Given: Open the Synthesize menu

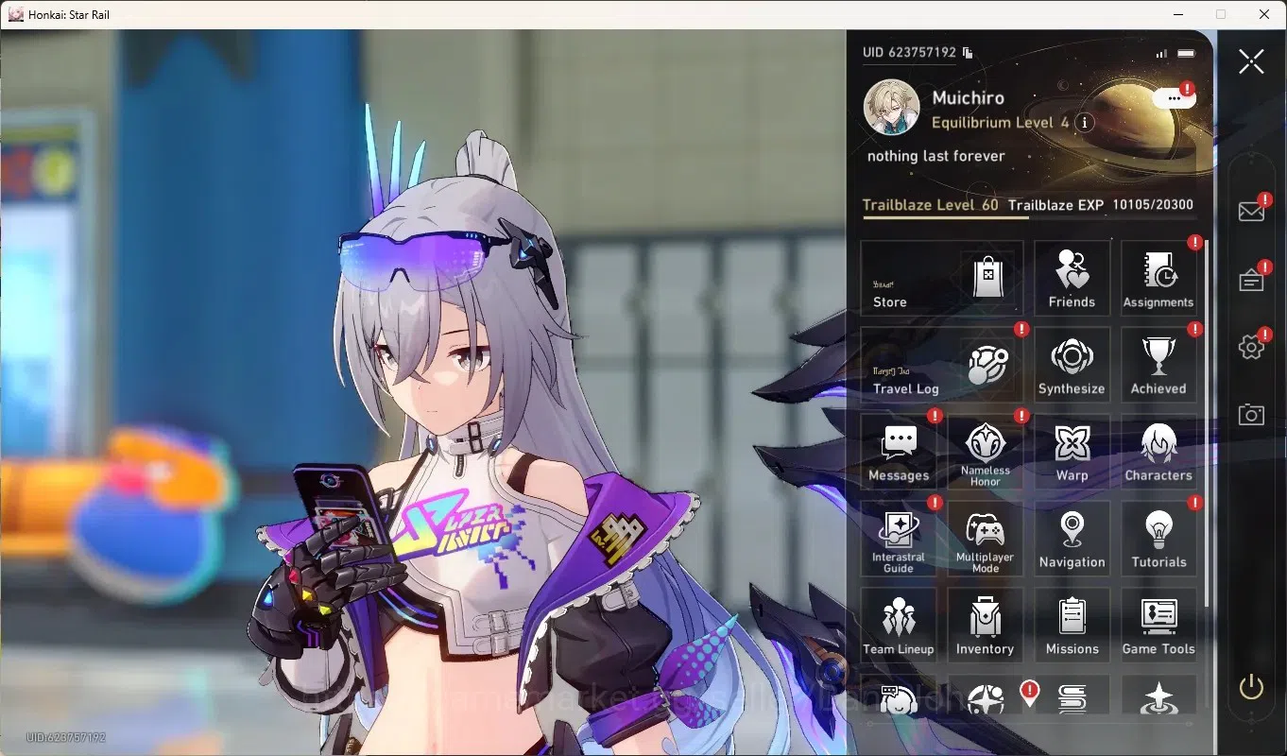Looking at the screenshot, I should pos(1072,365).
